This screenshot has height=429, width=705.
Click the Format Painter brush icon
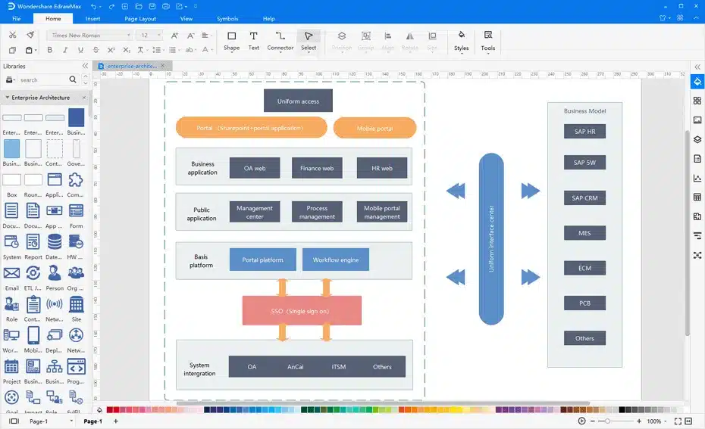click(30, 35)
